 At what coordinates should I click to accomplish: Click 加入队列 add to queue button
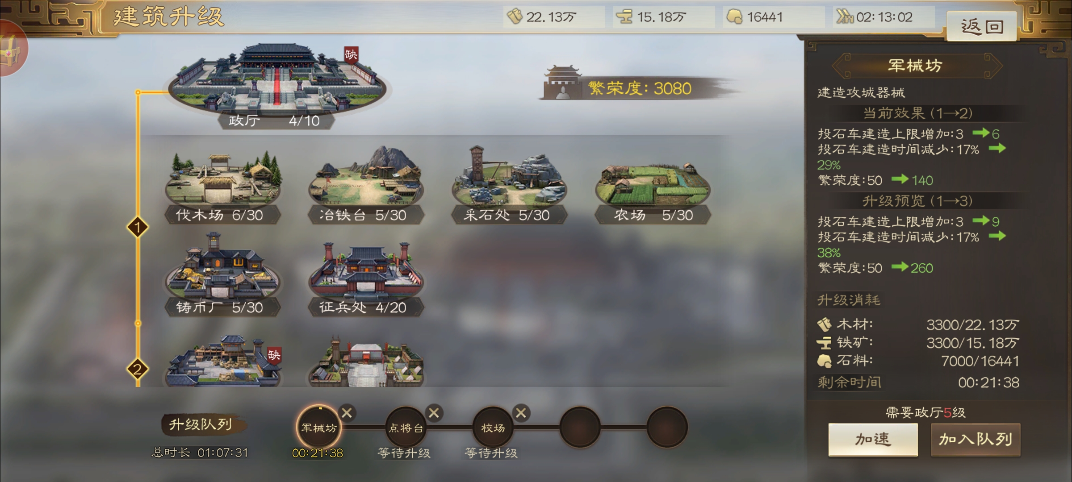(976, 440)
